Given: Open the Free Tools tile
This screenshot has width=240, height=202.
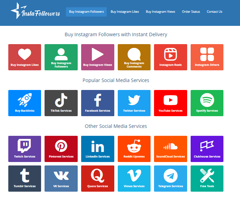Looking at the screenshot, I should coord(207,179).
